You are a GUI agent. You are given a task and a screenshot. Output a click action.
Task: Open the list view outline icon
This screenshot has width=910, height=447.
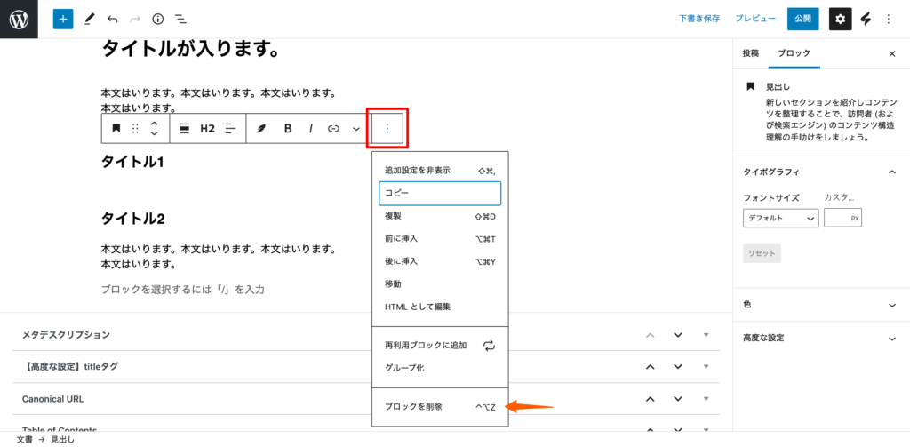(x=180, y=19)
